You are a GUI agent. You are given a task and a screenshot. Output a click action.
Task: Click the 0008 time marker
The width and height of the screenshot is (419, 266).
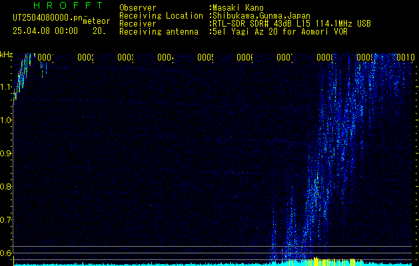pos(324,57)
